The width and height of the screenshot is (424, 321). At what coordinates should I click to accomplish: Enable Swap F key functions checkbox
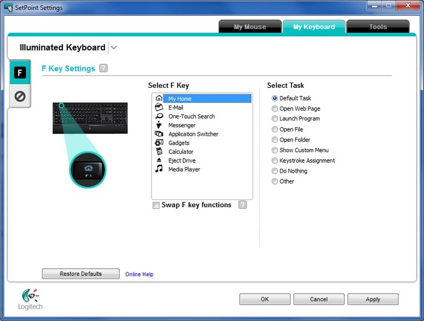point(156,205)
